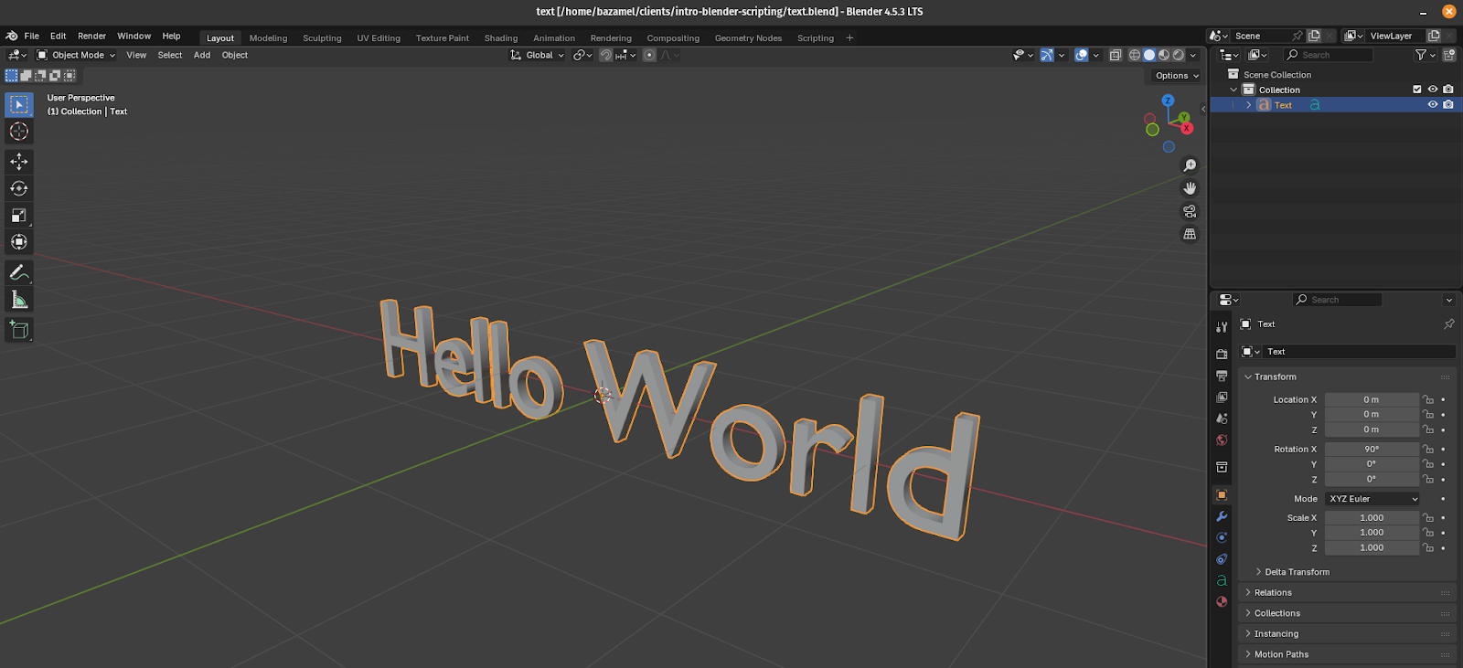Switch to the Scripting workspace tab
Screen dimensions: 1463x668
point(815,38)
